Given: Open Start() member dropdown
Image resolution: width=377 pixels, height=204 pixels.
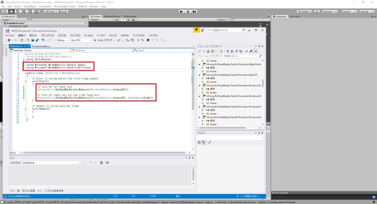Looking at the screenshot, I should click(164, 50).
